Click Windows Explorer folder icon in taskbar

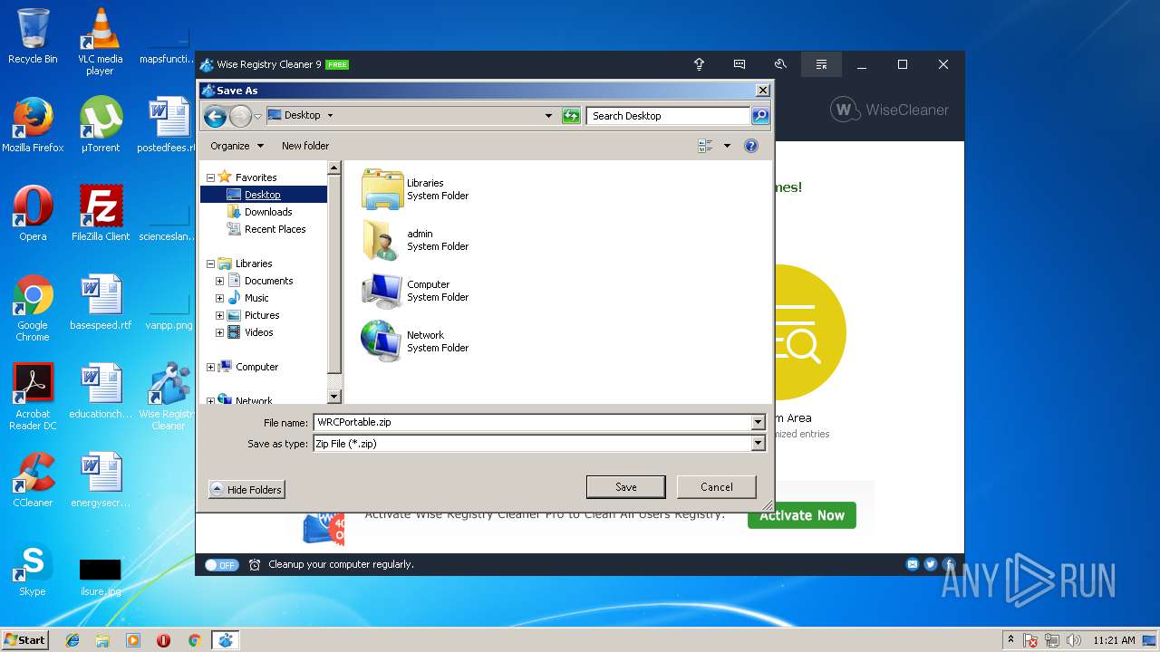102,640
